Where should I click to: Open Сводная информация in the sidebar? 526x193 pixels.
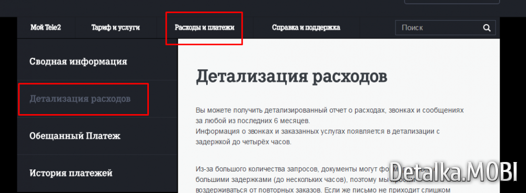click(x=78, y=62)
